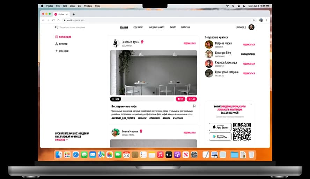
Task: Open Apple TV in the dock
Action: pyautogui.click(x=169, y=155)
